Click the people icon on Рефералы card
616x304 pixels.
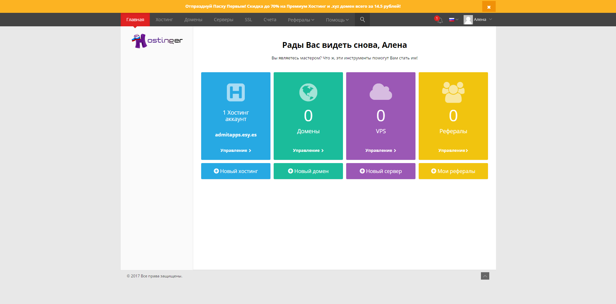tap(453, 92)
